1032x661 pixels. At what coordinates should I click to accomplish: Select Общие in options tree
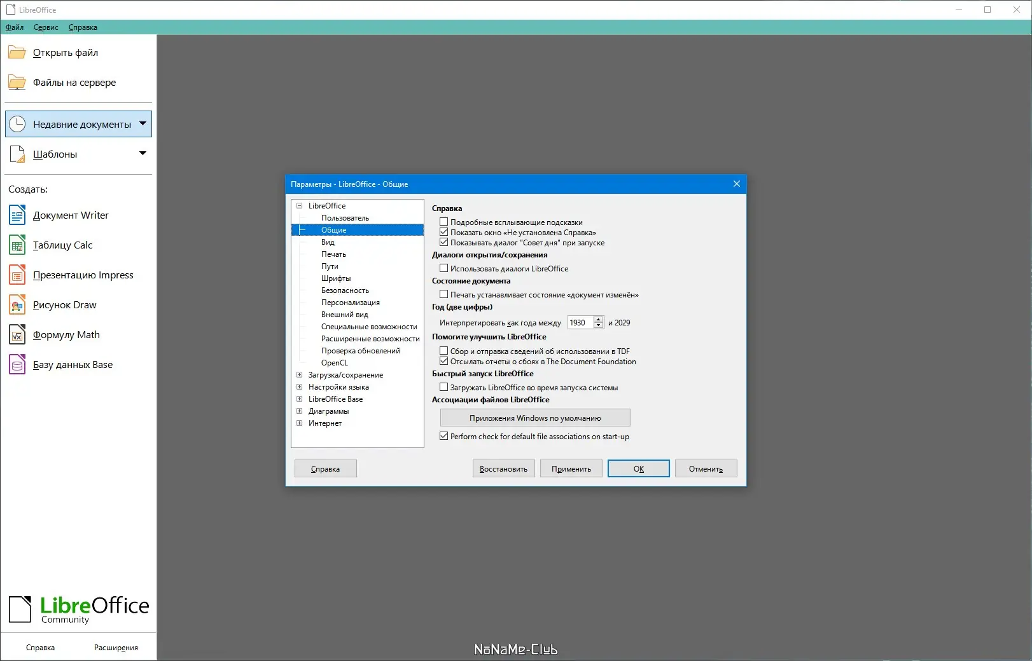click(358, 229)
